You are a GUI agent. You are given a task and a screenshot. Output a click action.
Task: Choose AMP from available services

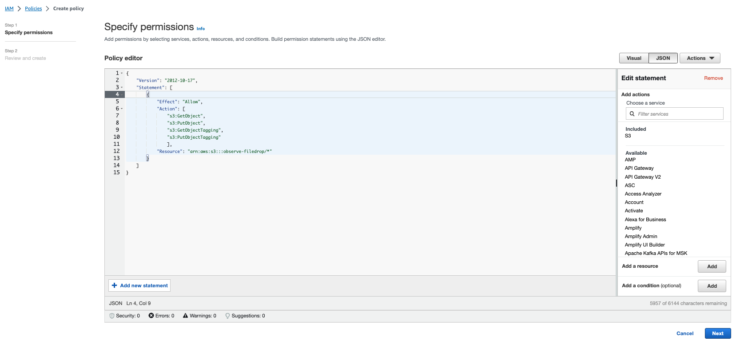(630, 160)
